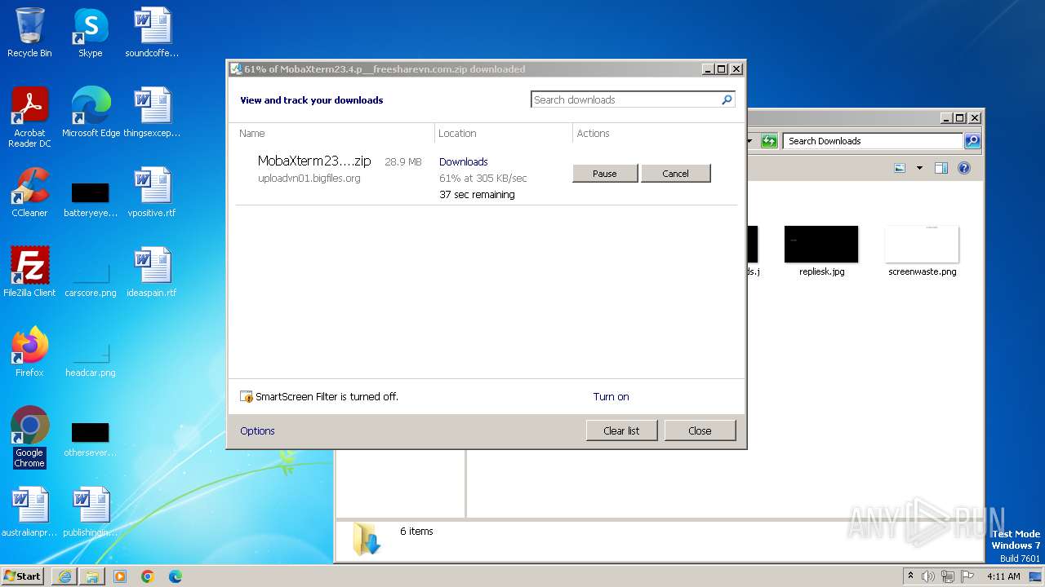The image size is (1045, 587).
Task: Select the batteryeye image file on desktop
Action: (x=90, y=200)
